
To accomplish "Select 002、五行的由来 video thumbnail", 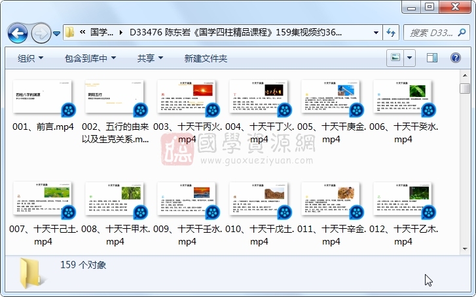I will (x=115, y=98).
